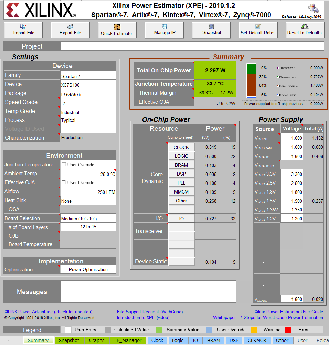
Task: Switch to the Logic sheet tab
Action: [x=178, y=341]
